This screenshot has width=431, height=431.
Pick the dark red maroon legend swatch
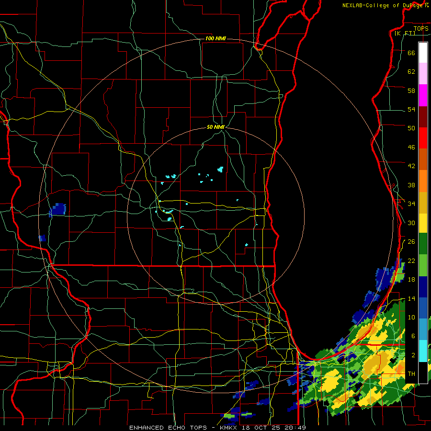423,116
